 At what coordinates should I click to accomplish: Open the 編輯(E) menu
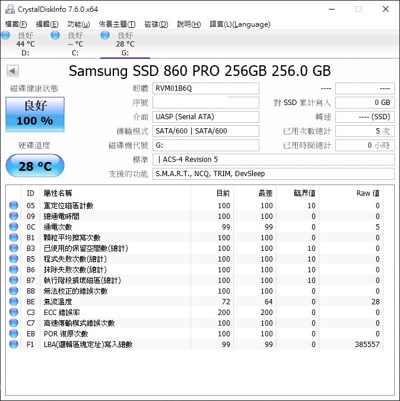[47, 24]
